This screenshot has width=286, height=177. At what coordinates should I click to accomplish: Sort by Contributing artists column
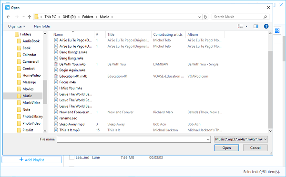[168, 34]
